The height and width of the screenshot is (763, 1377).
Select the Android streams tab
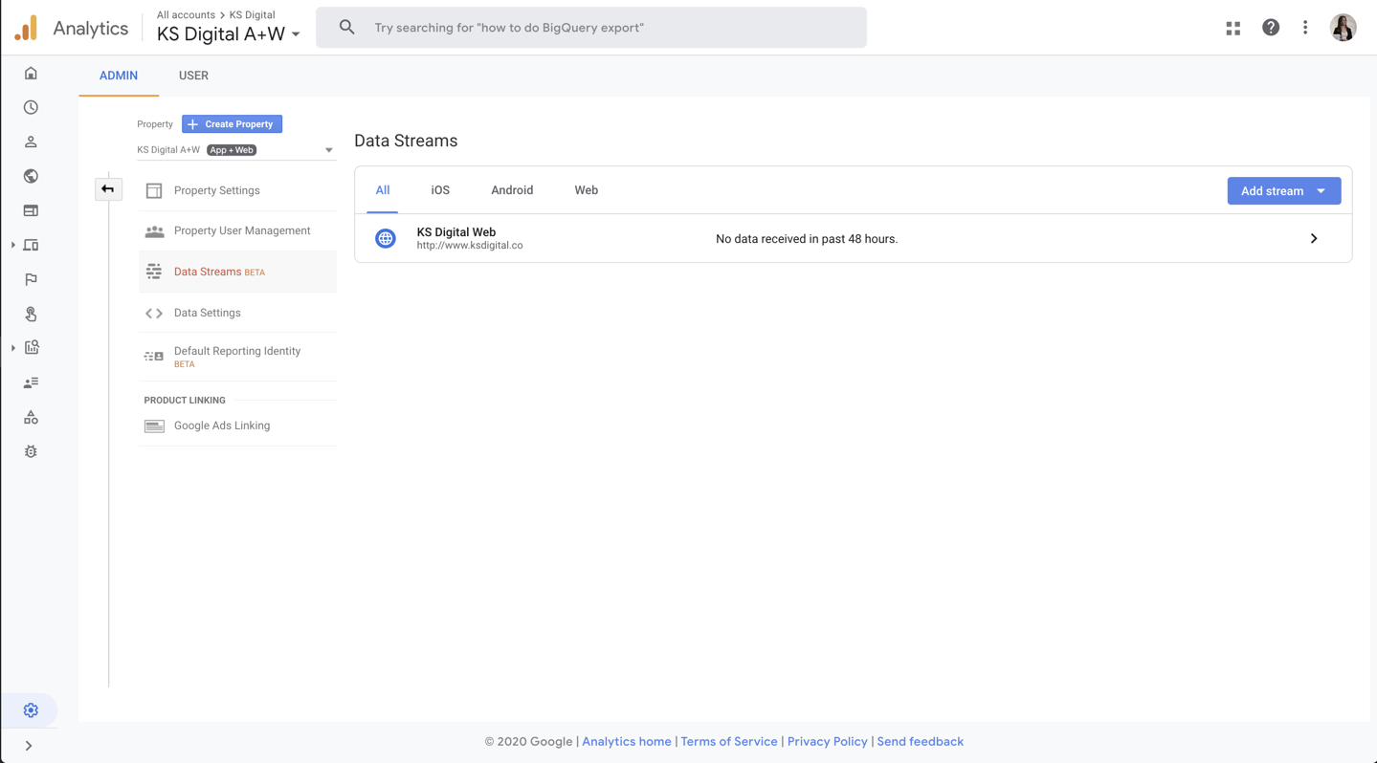pos(512,190)
